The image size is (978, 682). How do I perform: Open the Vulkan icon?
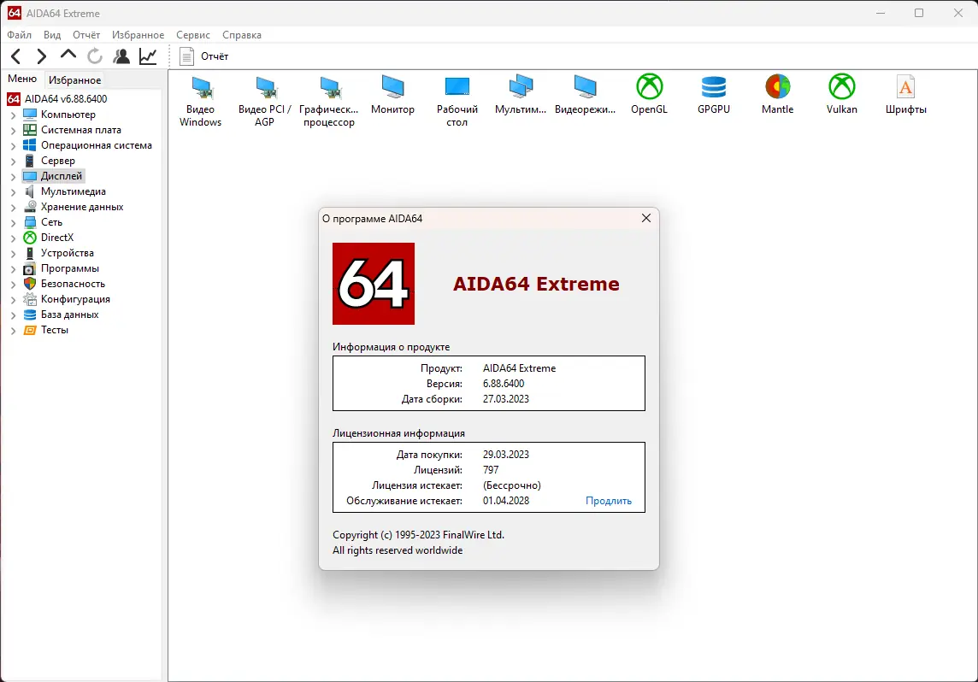[x=842, y=95]
